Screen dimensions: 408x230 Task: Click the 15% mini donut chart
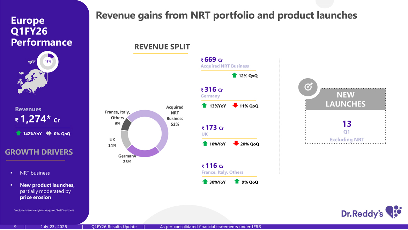click(x=48, y=62)
